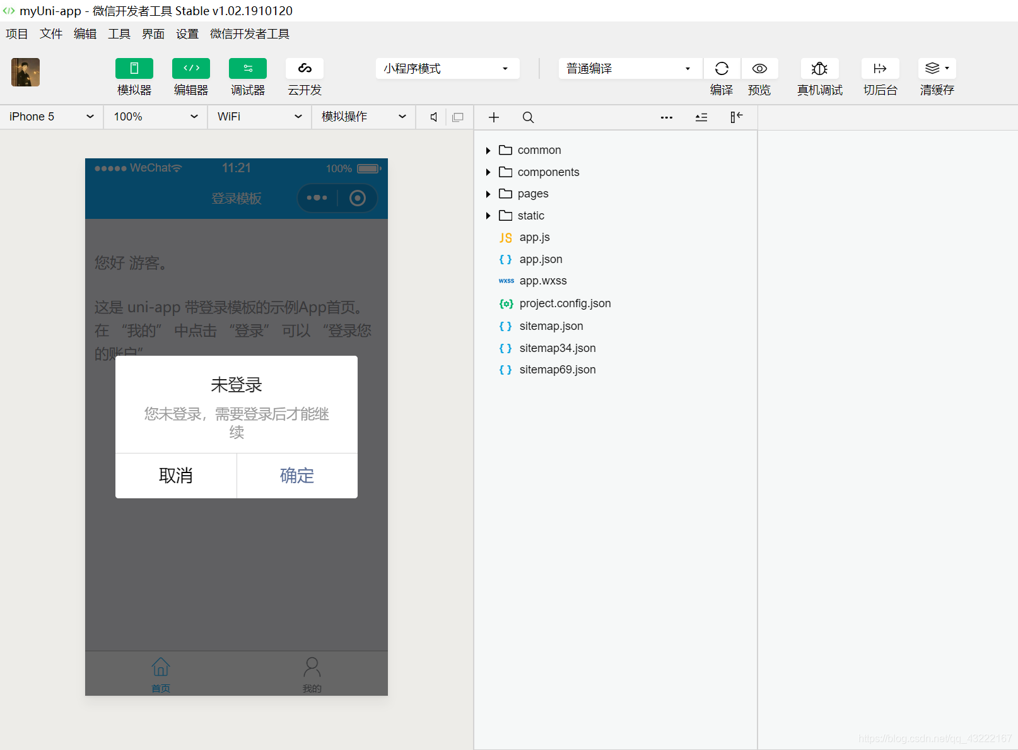
Task: Mute the simulator sound speaker icon
Action: pyautogui.click(x=434, y=117)
